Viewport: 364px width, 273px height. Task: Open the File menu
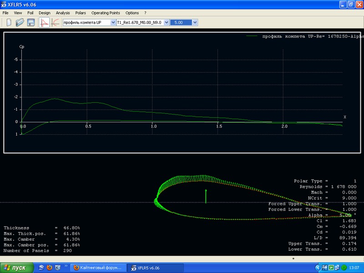[5, 13]
